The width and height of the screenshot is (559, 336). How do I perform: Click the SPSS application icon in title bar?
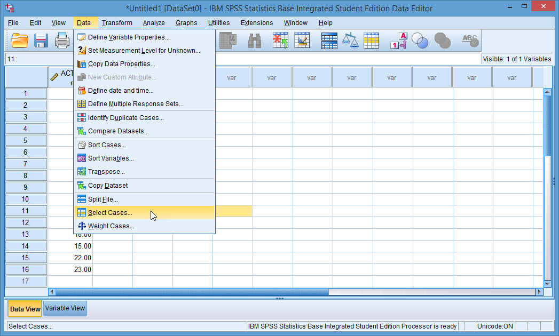10,8
